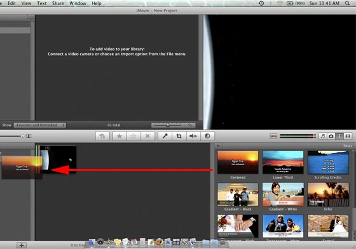Open the View menu

26,3
